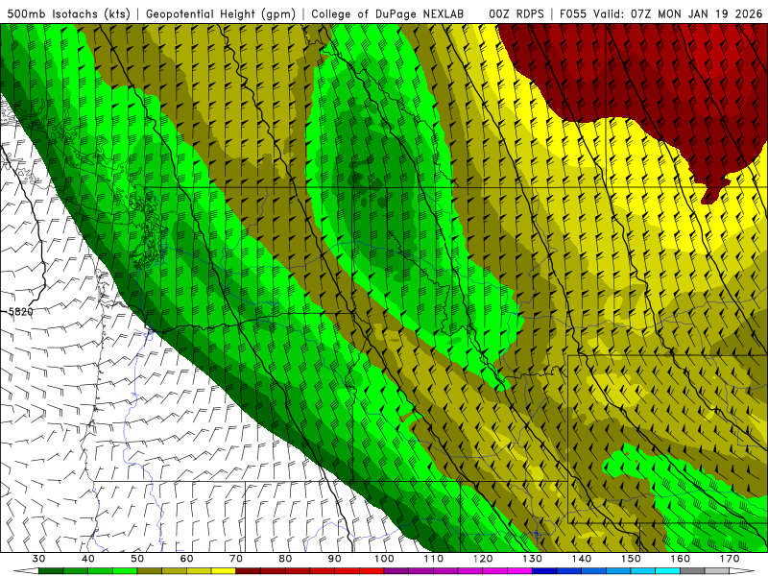Pick the dark gray legend swatch starting at 160
Image resolution: width=768 pixels, height=576 pixels.
click(x=692, y=571)
